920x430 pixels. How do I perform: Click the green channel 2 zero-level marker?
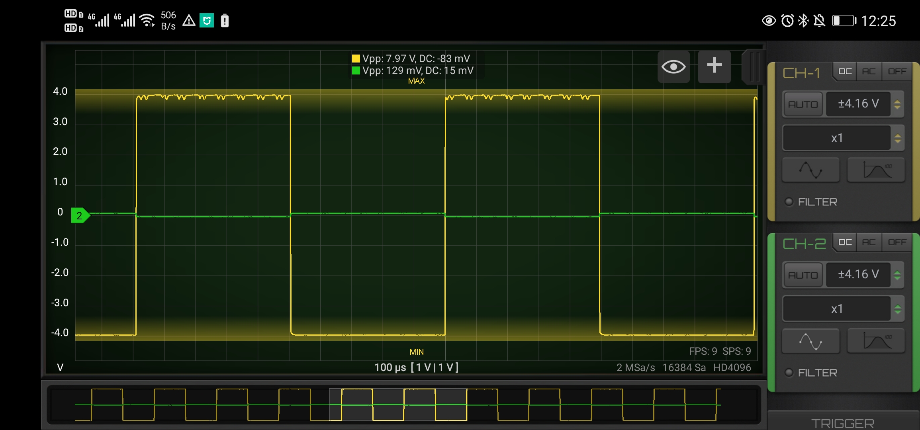80,216
